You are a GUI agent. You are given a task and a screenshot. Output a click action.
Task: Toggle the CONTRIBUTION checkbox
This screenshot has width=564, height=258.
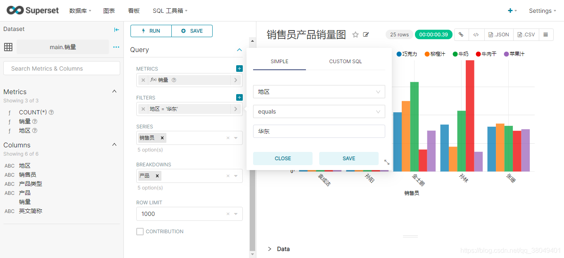pos(140,232)
